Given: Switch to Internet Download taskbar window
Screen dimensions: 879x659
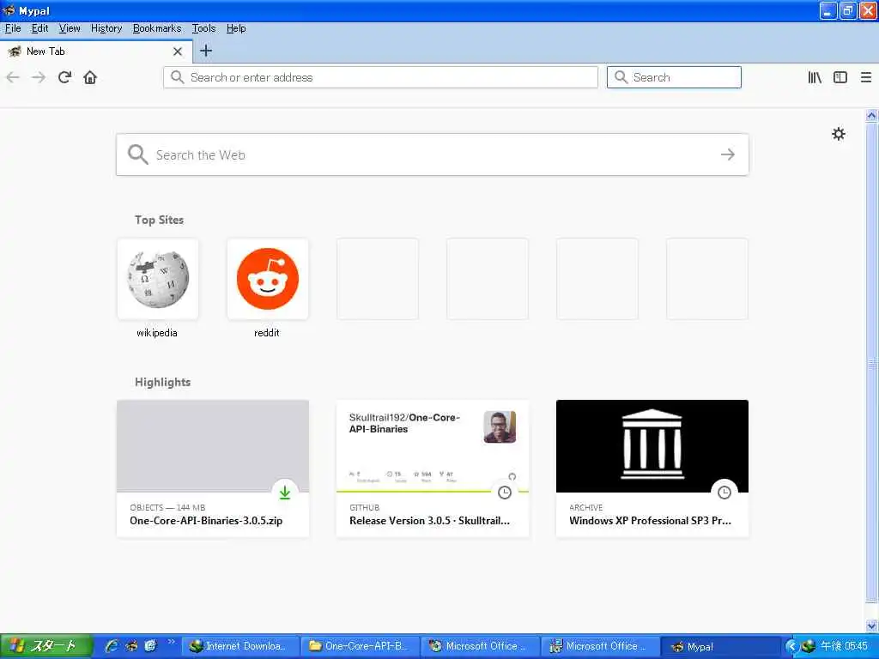Looking at the screenshot, I should (240, 646).
